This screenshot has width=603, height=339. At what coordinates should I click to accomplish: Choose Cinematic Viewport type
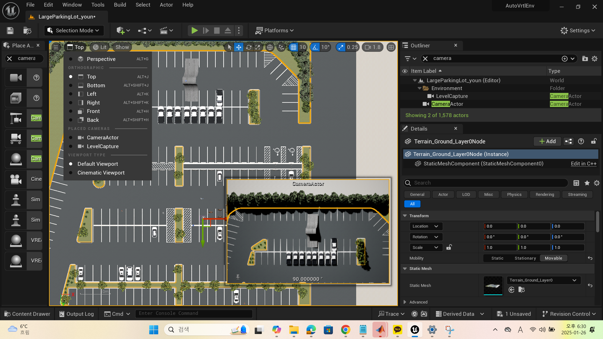[x=101, y=173]
